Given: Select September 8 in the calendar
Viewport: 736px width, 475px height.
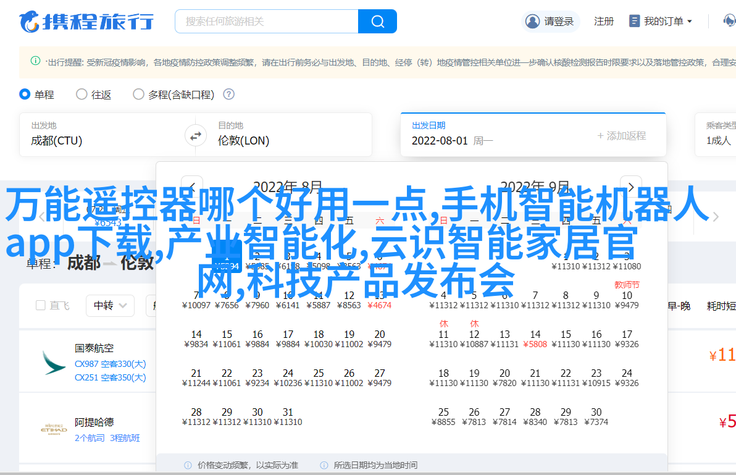Looking at the screenshot, I should (x=566, y=300).
